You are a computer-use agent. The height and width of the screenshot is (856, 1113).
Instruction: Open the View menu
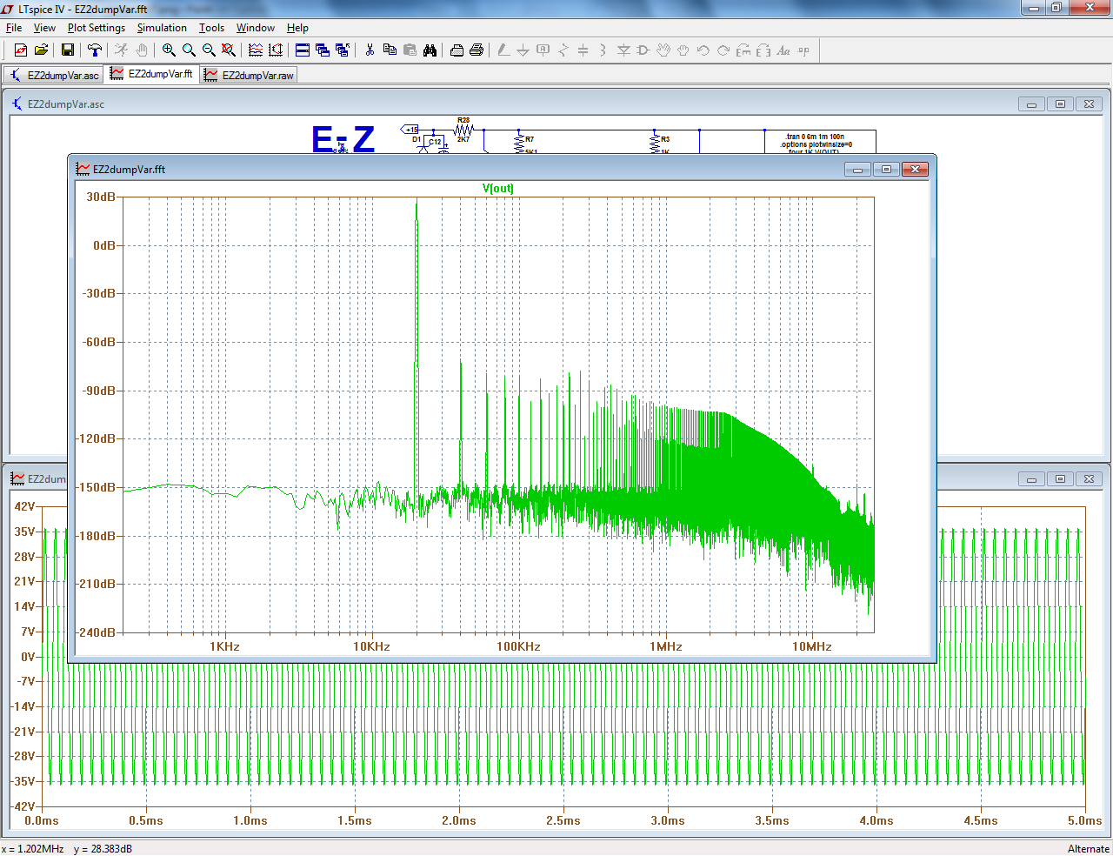click(x=44, y=28)
